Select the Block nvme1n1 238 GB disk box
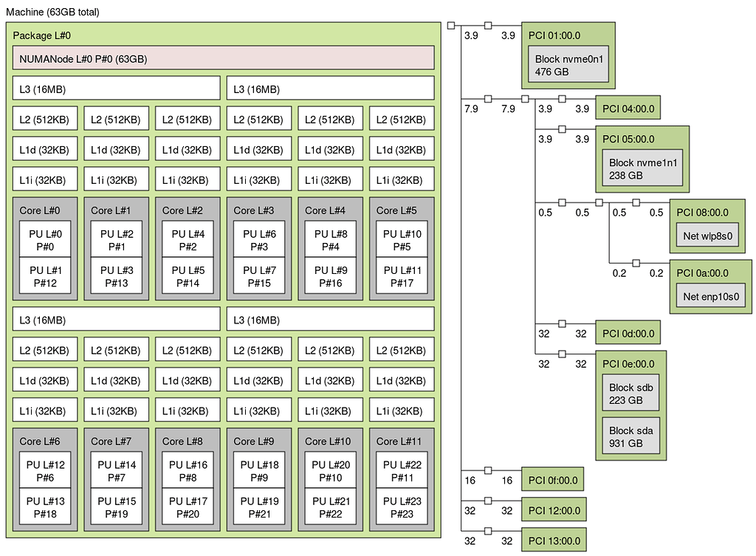756x556 pixels. 642,168
